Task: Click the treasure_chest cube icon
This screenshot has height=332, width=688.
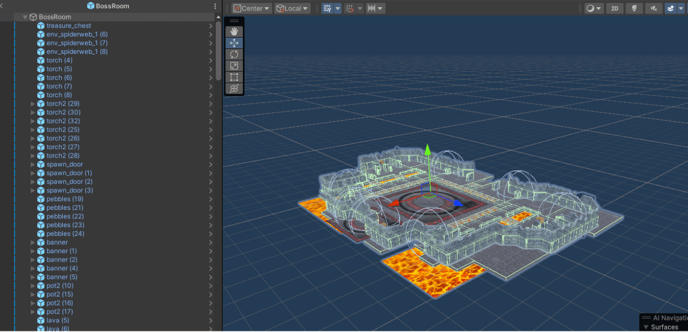Action: (x=41, y=26)
